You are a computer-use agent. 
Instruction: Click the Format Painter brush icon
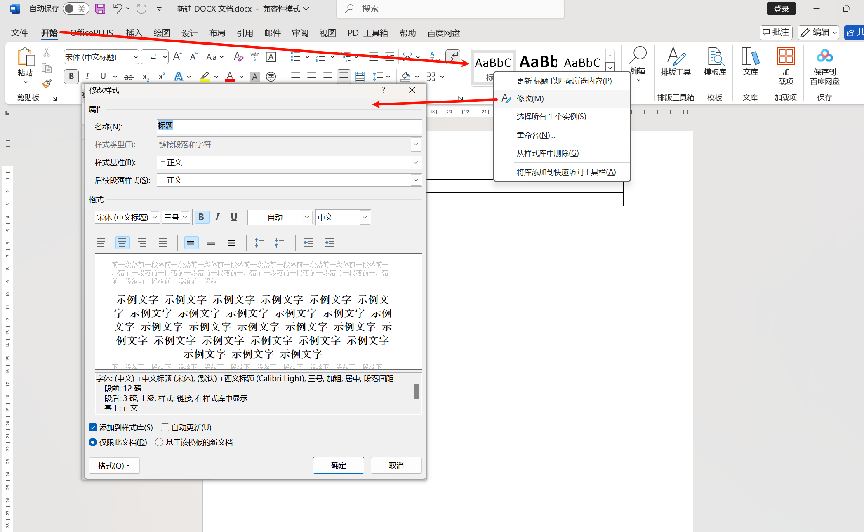47,84
